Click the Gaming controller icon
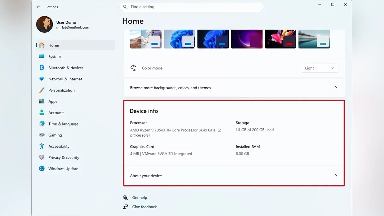The height and width of the screenshot is (216, 384). tap(42, 135)
